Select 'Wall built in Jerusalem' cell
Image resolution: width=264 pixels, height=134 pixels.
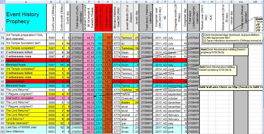tap(26, 98)
